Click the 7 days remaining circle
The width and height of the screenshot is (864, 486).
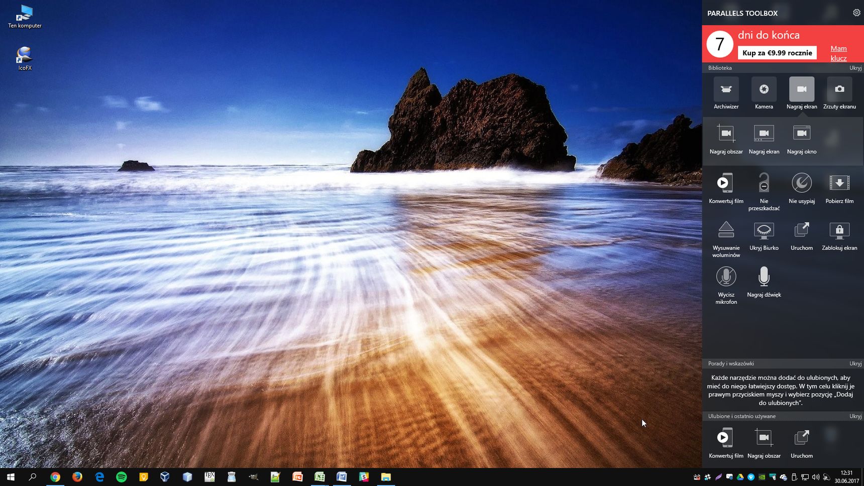tap(720, 44)
